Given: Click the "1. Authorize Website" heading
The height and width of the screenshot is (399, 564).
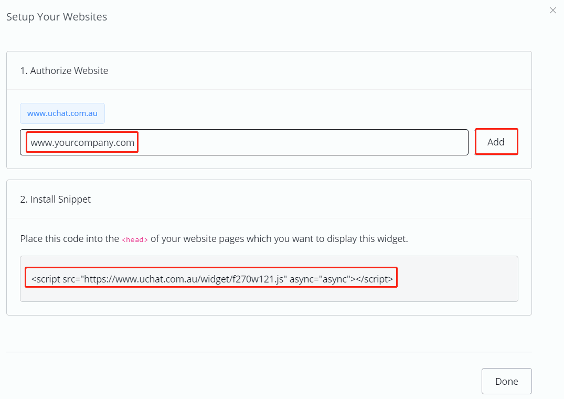Looking at the screenshot, I should point(64,71).
